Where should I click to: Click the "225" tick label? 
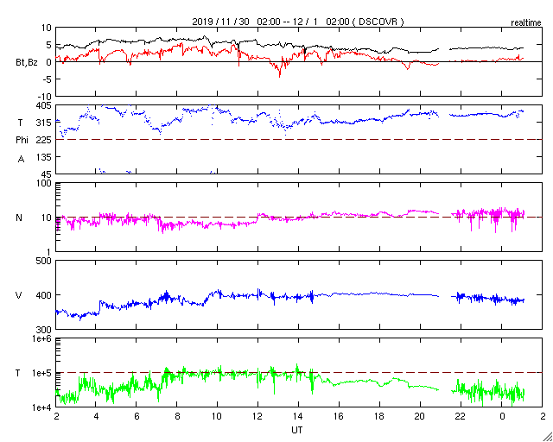click(45, 140)
